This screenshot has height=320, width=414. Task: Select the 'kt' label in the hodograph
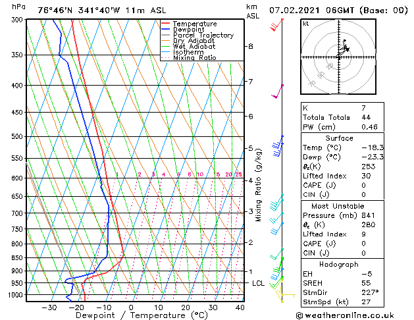click(x=306, y=23)
